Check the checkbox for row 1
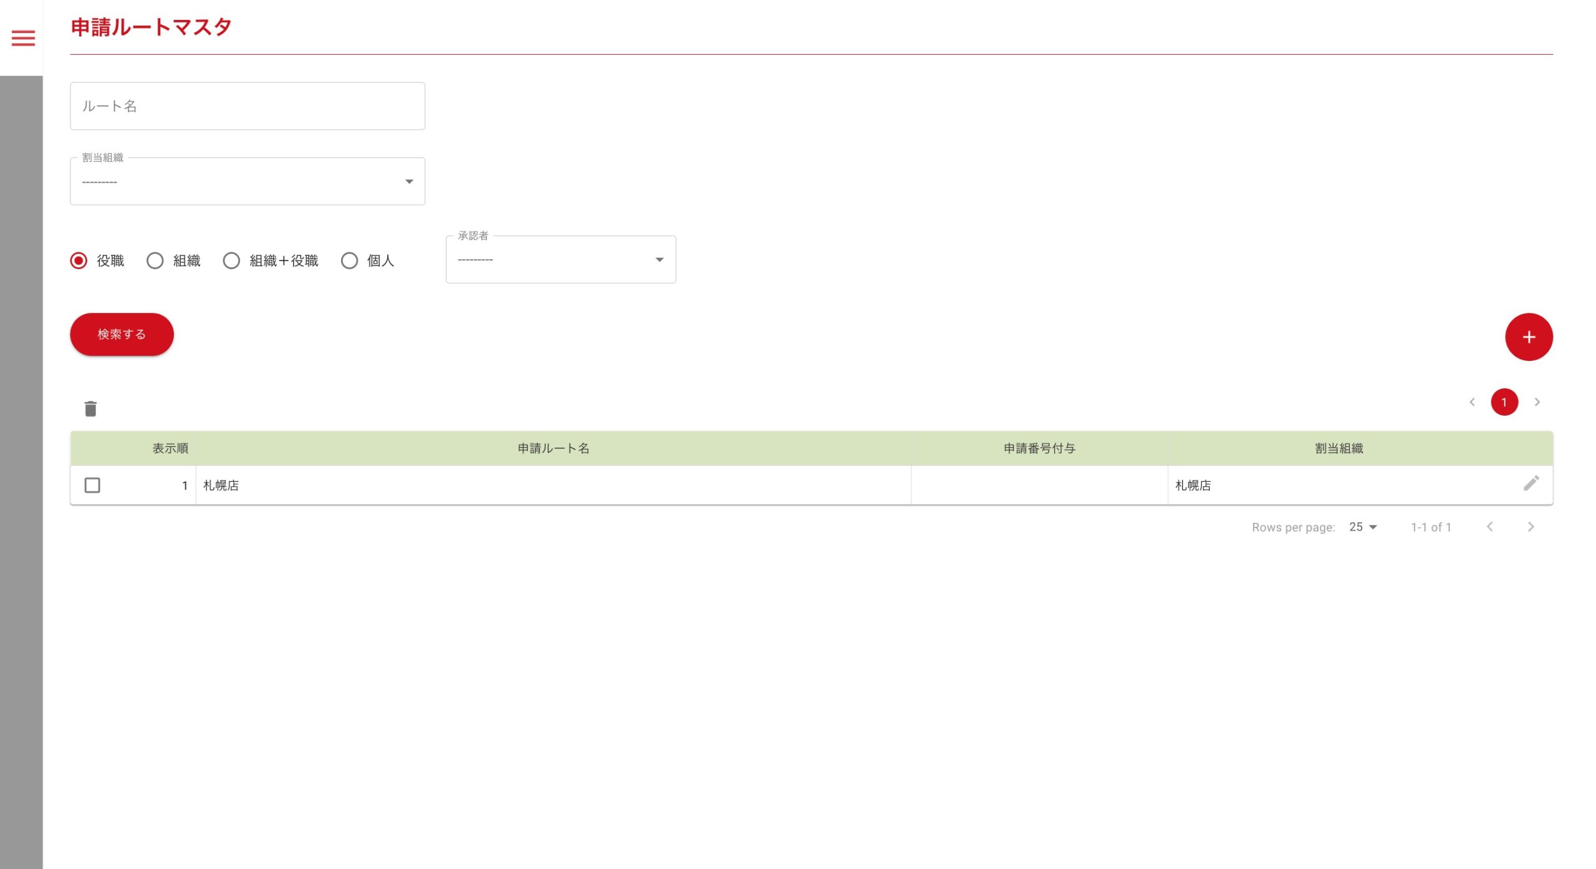 92,485
